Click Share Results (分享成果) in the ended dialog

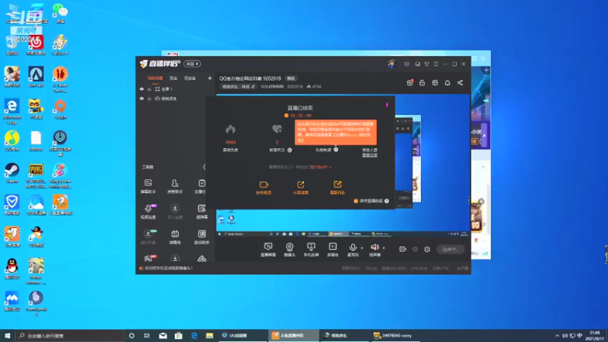click(x=300, y=187)
